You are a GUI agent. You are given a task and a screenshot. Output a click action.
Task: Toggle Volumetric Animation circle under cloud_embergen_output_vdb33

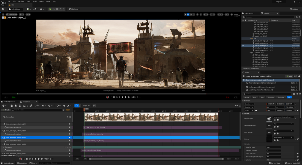coord(6,134)
